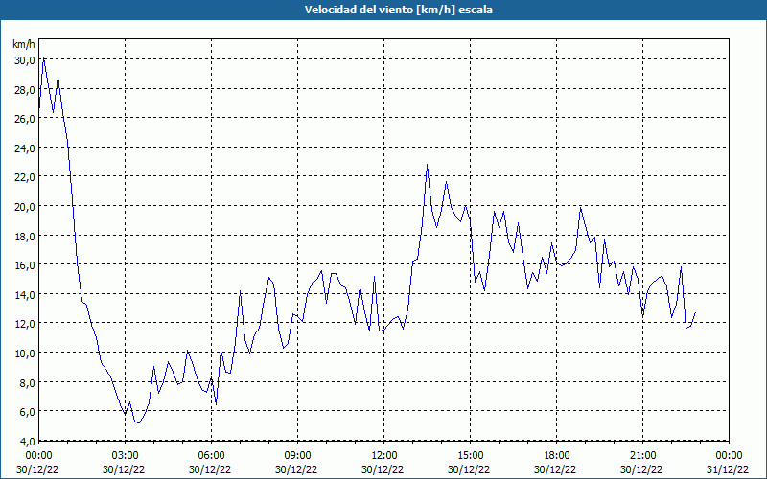Click the '06:00' time label
767x479 pixels.
tap(211, 455)
